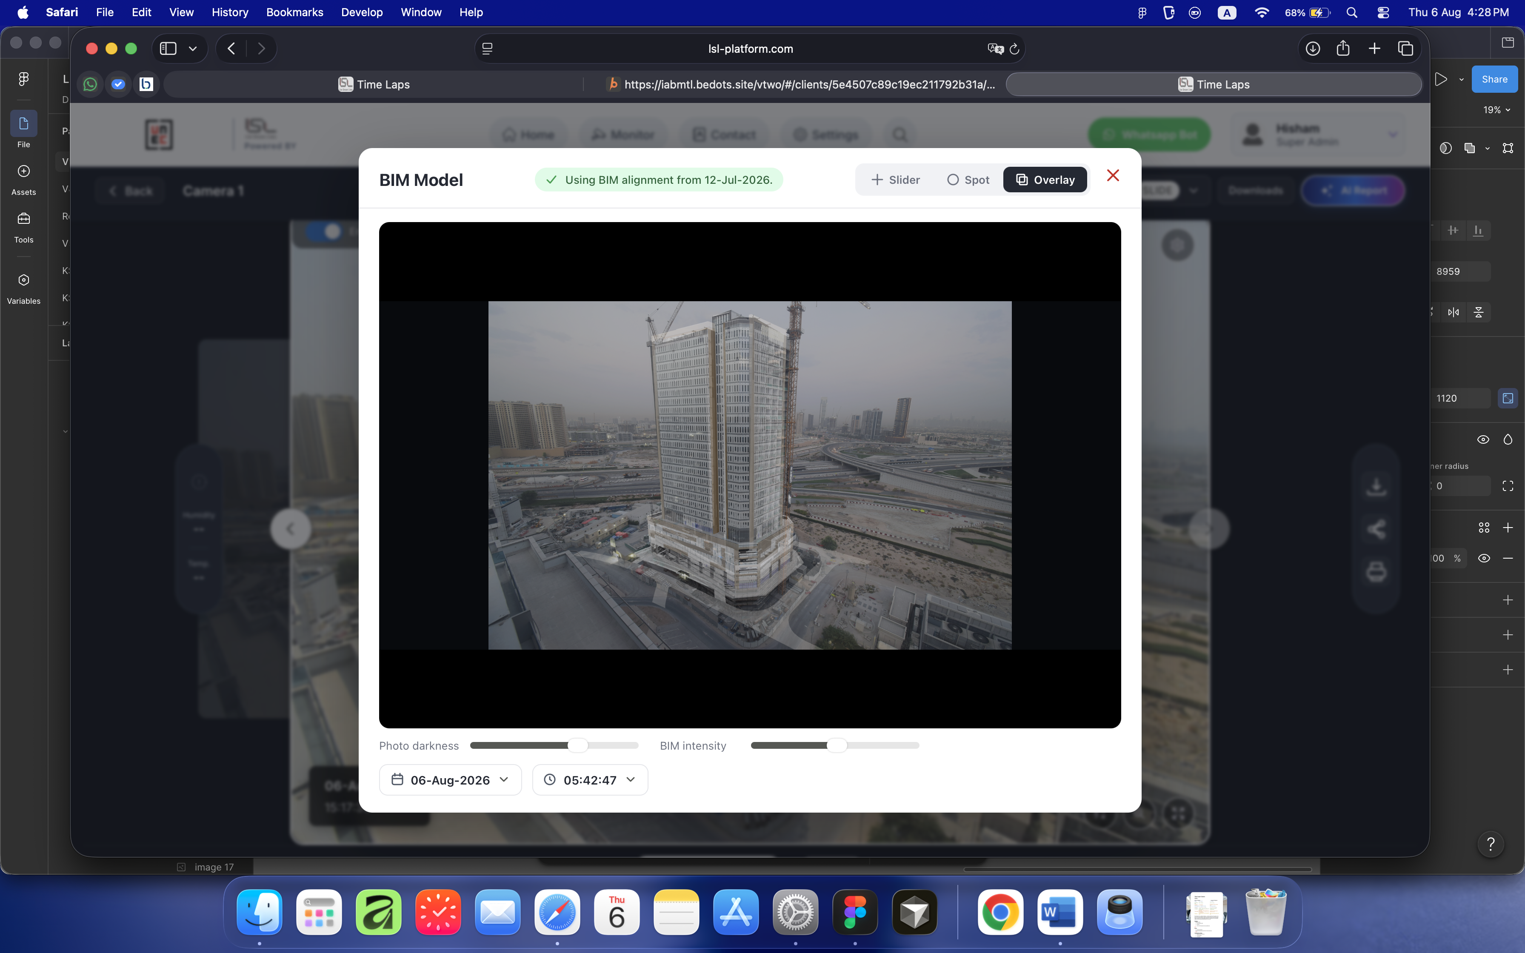The width and height of the screenshot is (1525, 953).
Task: Click the Figma present play icon
Action: click(x=1441, y=80)
